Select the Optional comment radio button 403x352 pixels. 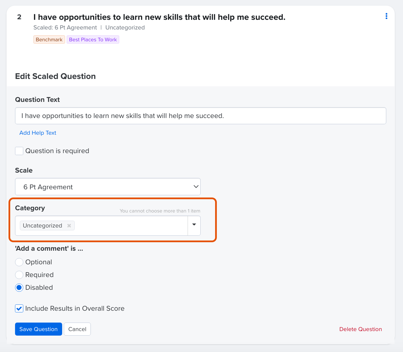click(19, 262)
